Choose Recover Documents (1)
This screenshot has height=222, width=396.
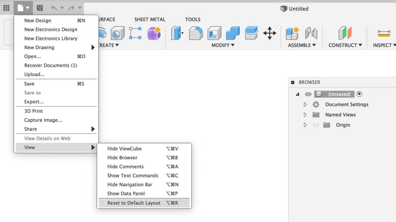(56, 65)
